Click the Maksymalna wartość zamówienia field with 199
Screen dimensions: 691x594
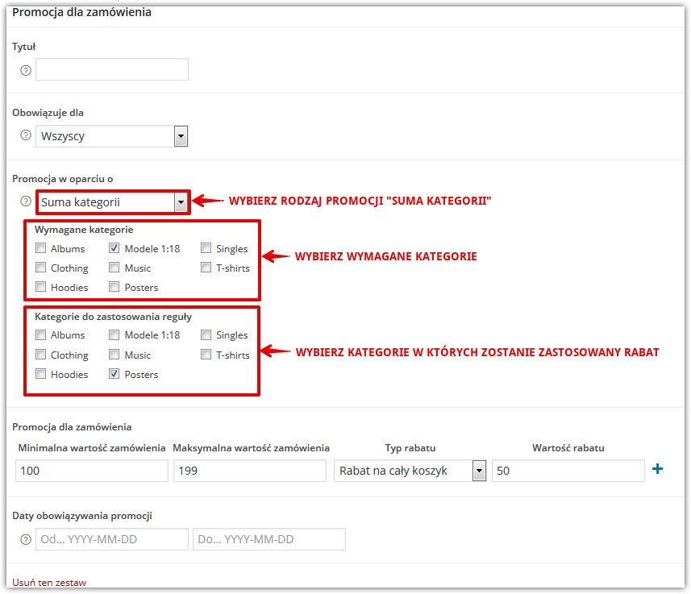coord(250,471)
